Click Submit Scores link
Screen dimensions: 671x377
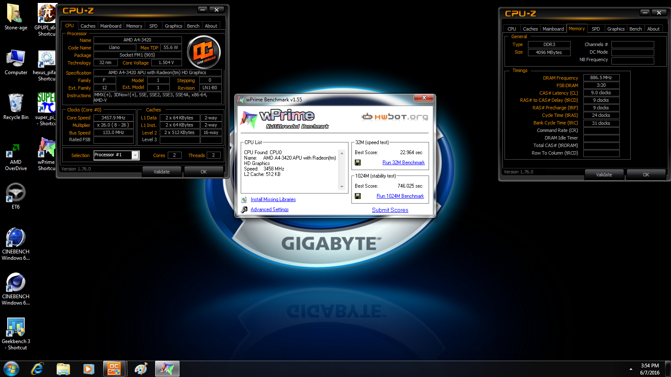point(390,210)
